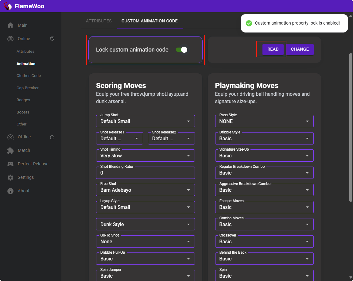Expand the Spin Jumper dropdown
This screenshot has width=353, height=281.
tap(145, 275)
